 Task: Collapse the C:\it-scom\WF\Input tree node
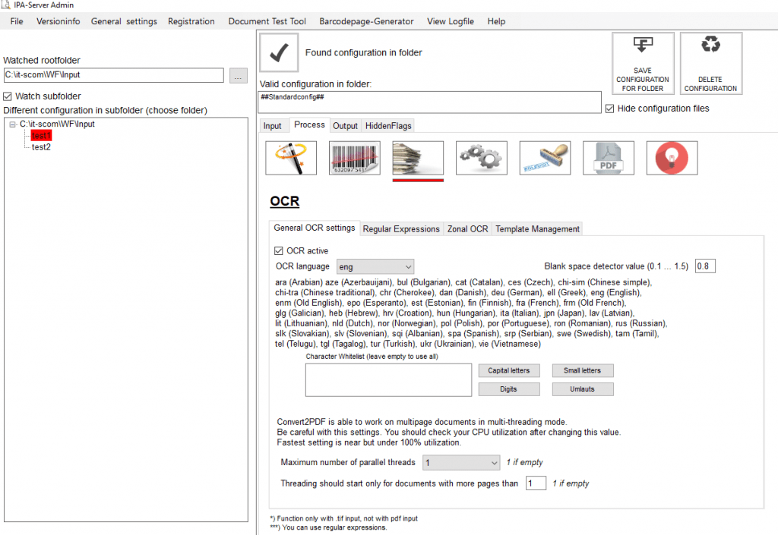[x=13, y=124]
